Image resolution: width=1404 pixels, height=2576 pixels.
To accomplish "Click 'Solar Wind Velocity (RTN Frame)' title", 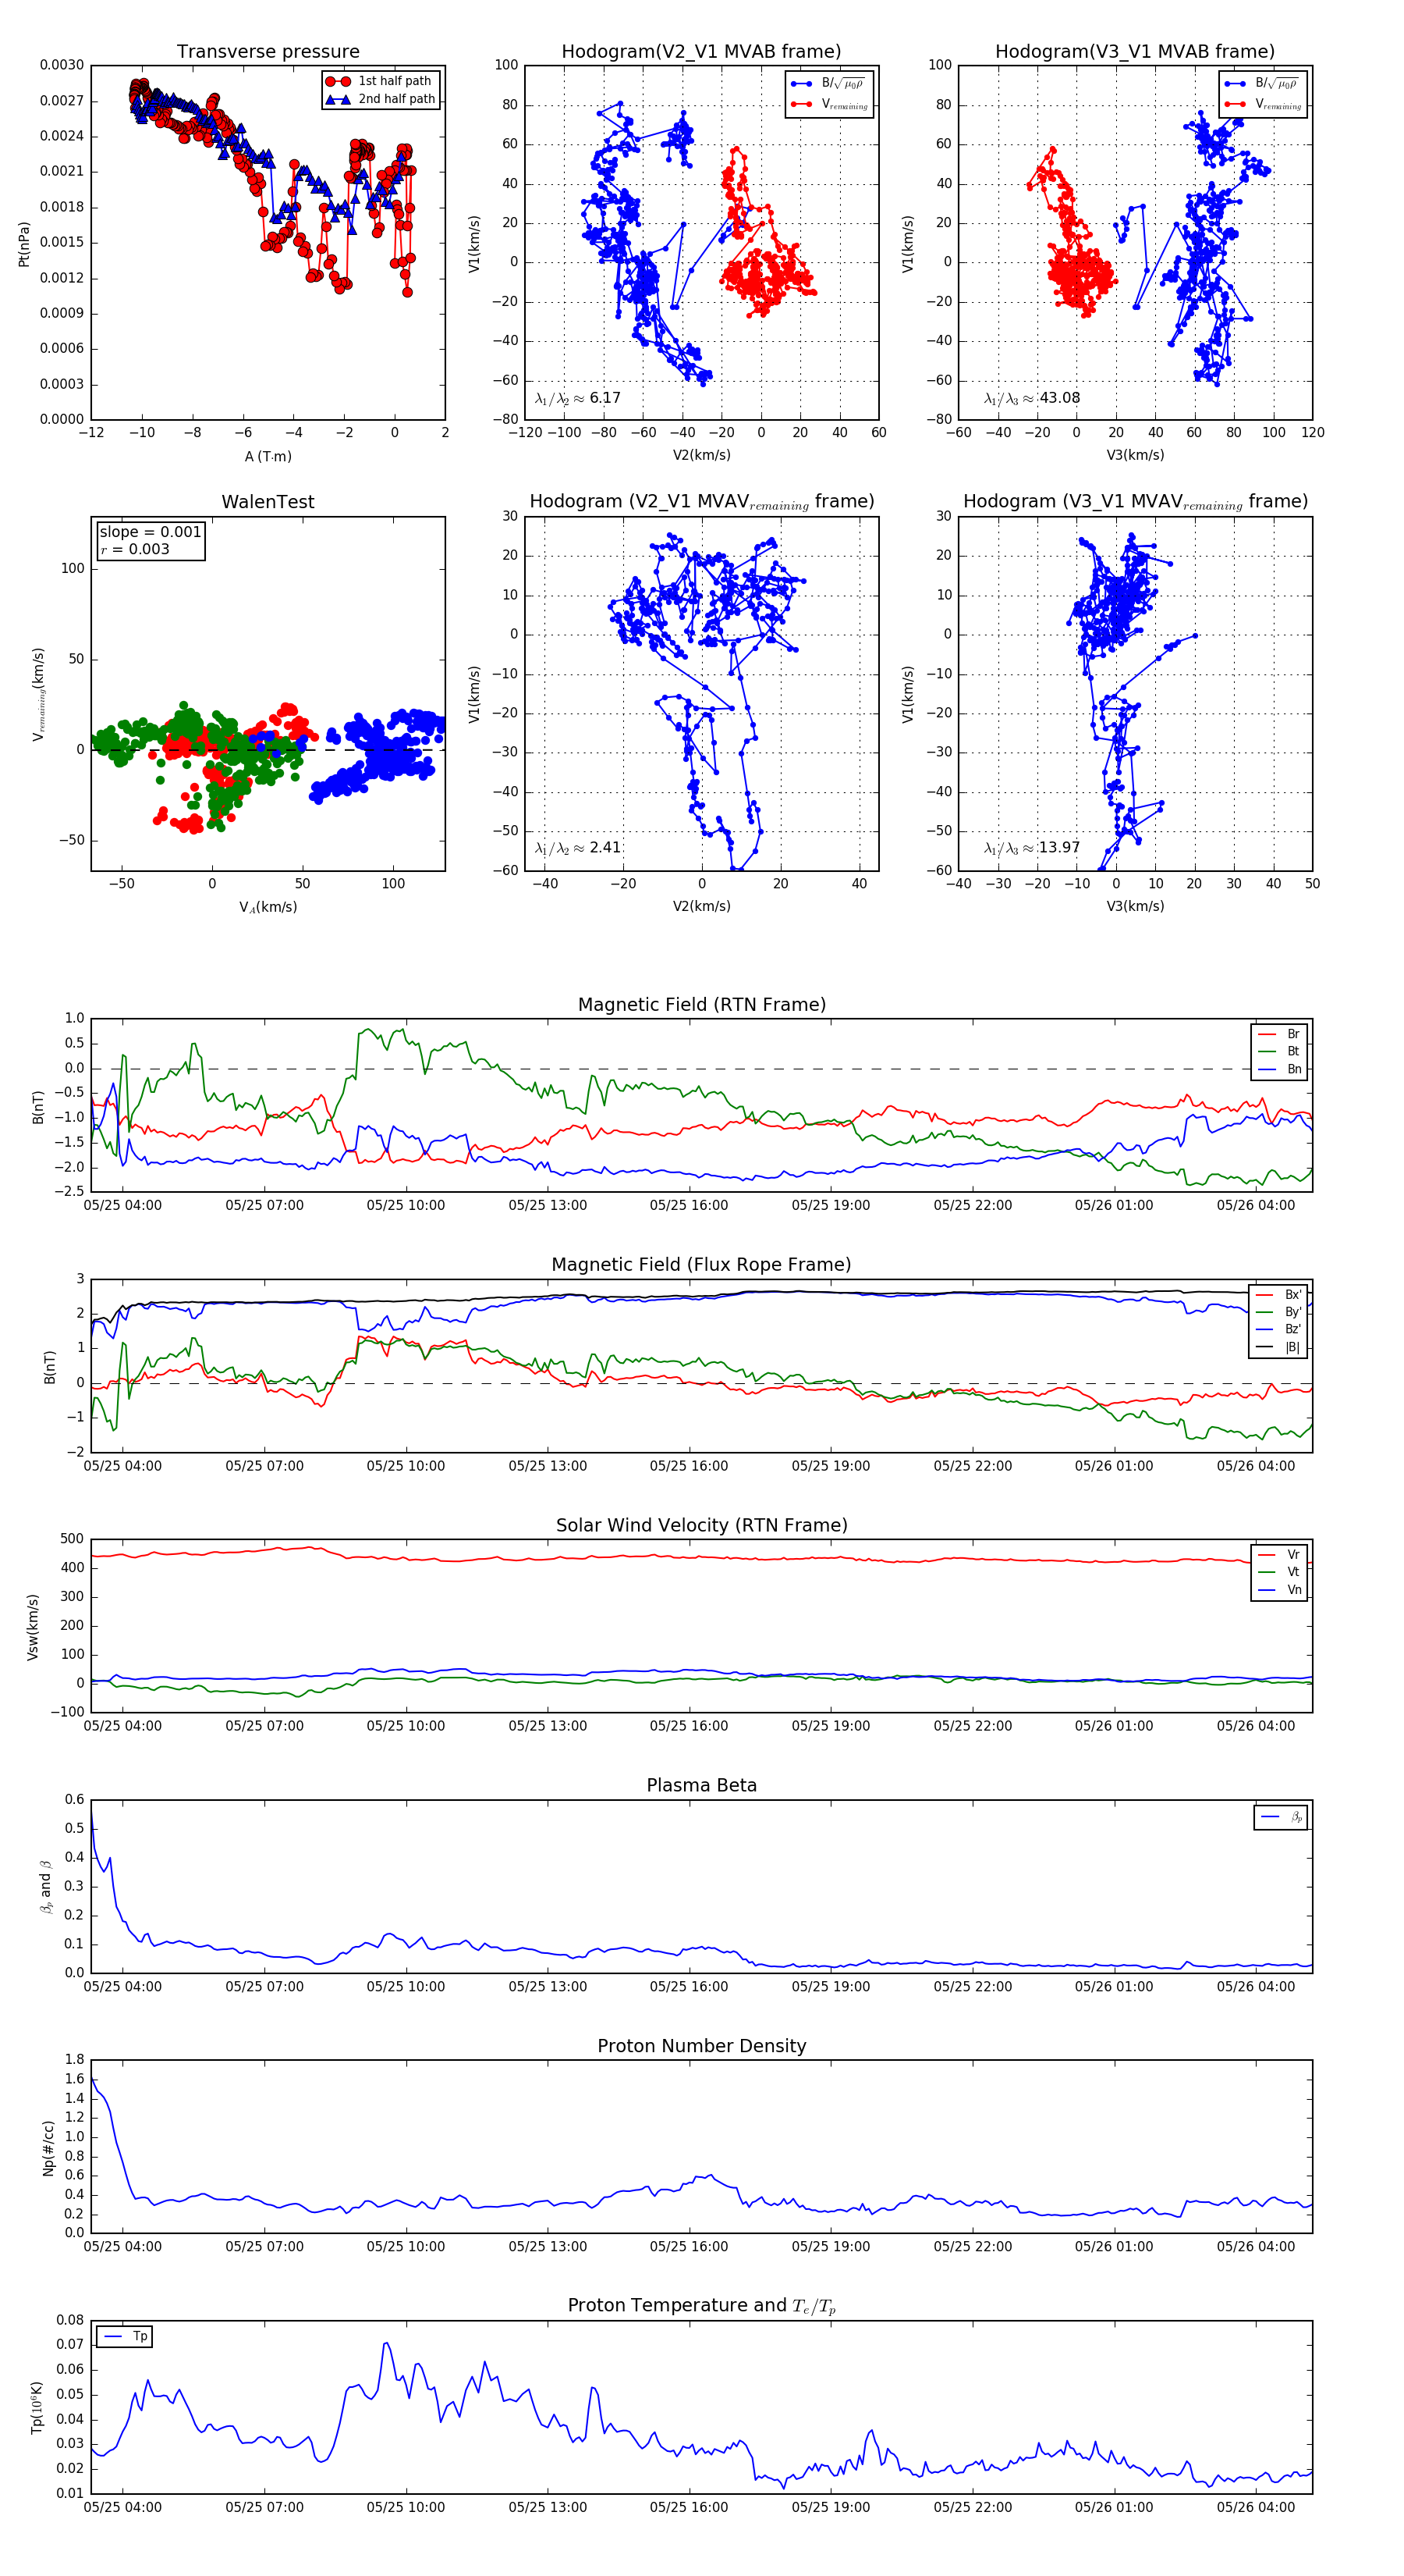I will coord(701,1525).
